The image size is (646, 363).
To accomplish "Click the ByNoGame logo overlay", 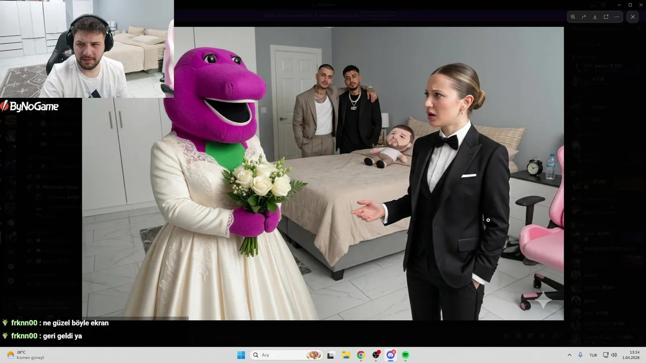I will (29, 106).
